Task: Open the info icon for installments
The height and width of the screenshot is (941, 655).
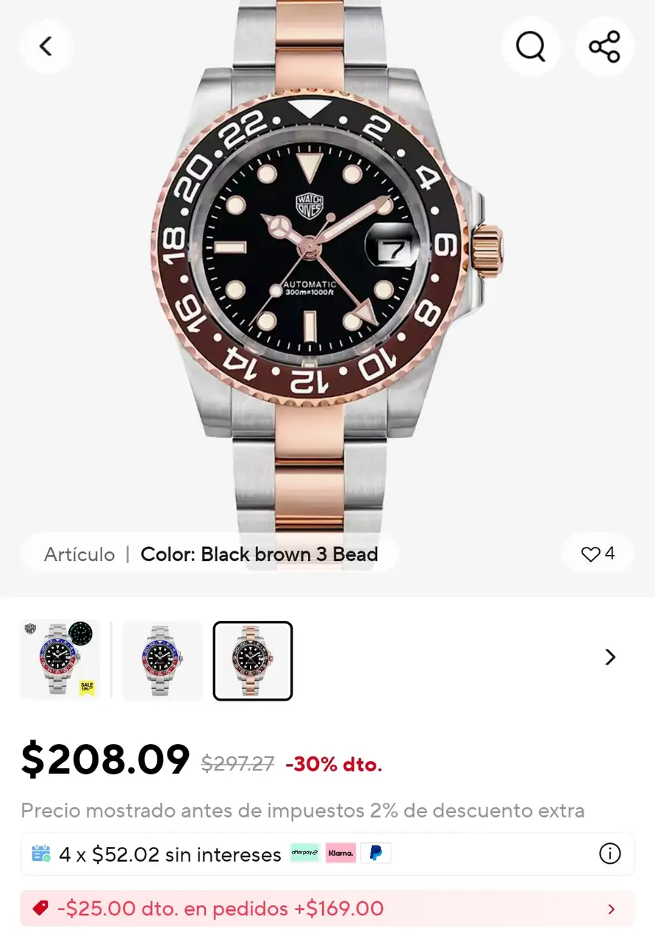Action: tap(609, 854)
